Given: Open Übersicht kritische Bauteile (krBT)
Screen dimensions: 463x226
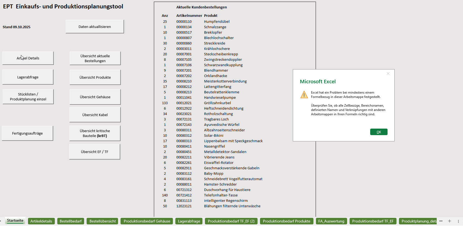Looking at the screenshot, I should tap(95, 133).
